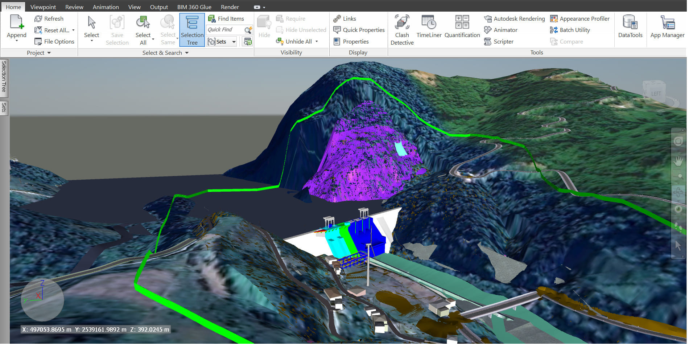689x344 pixels.
Task: Open the Clash Detective tool
Action: [x=402, y=30]
